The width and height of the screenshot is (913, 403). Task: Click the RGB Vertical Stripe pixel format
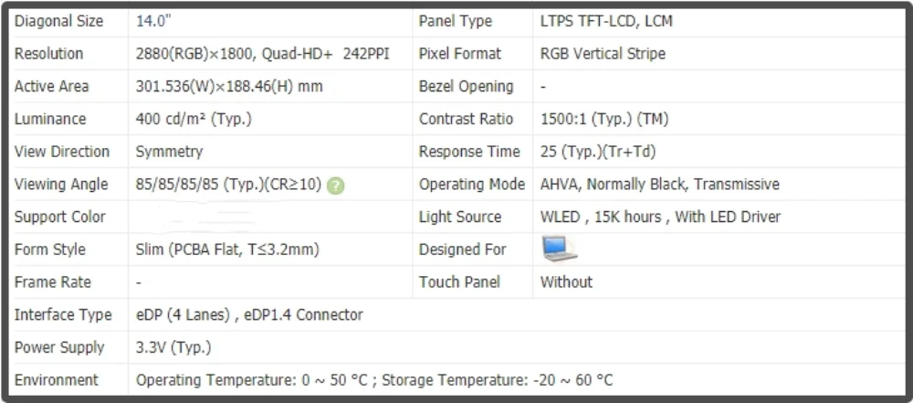point(603,54)
